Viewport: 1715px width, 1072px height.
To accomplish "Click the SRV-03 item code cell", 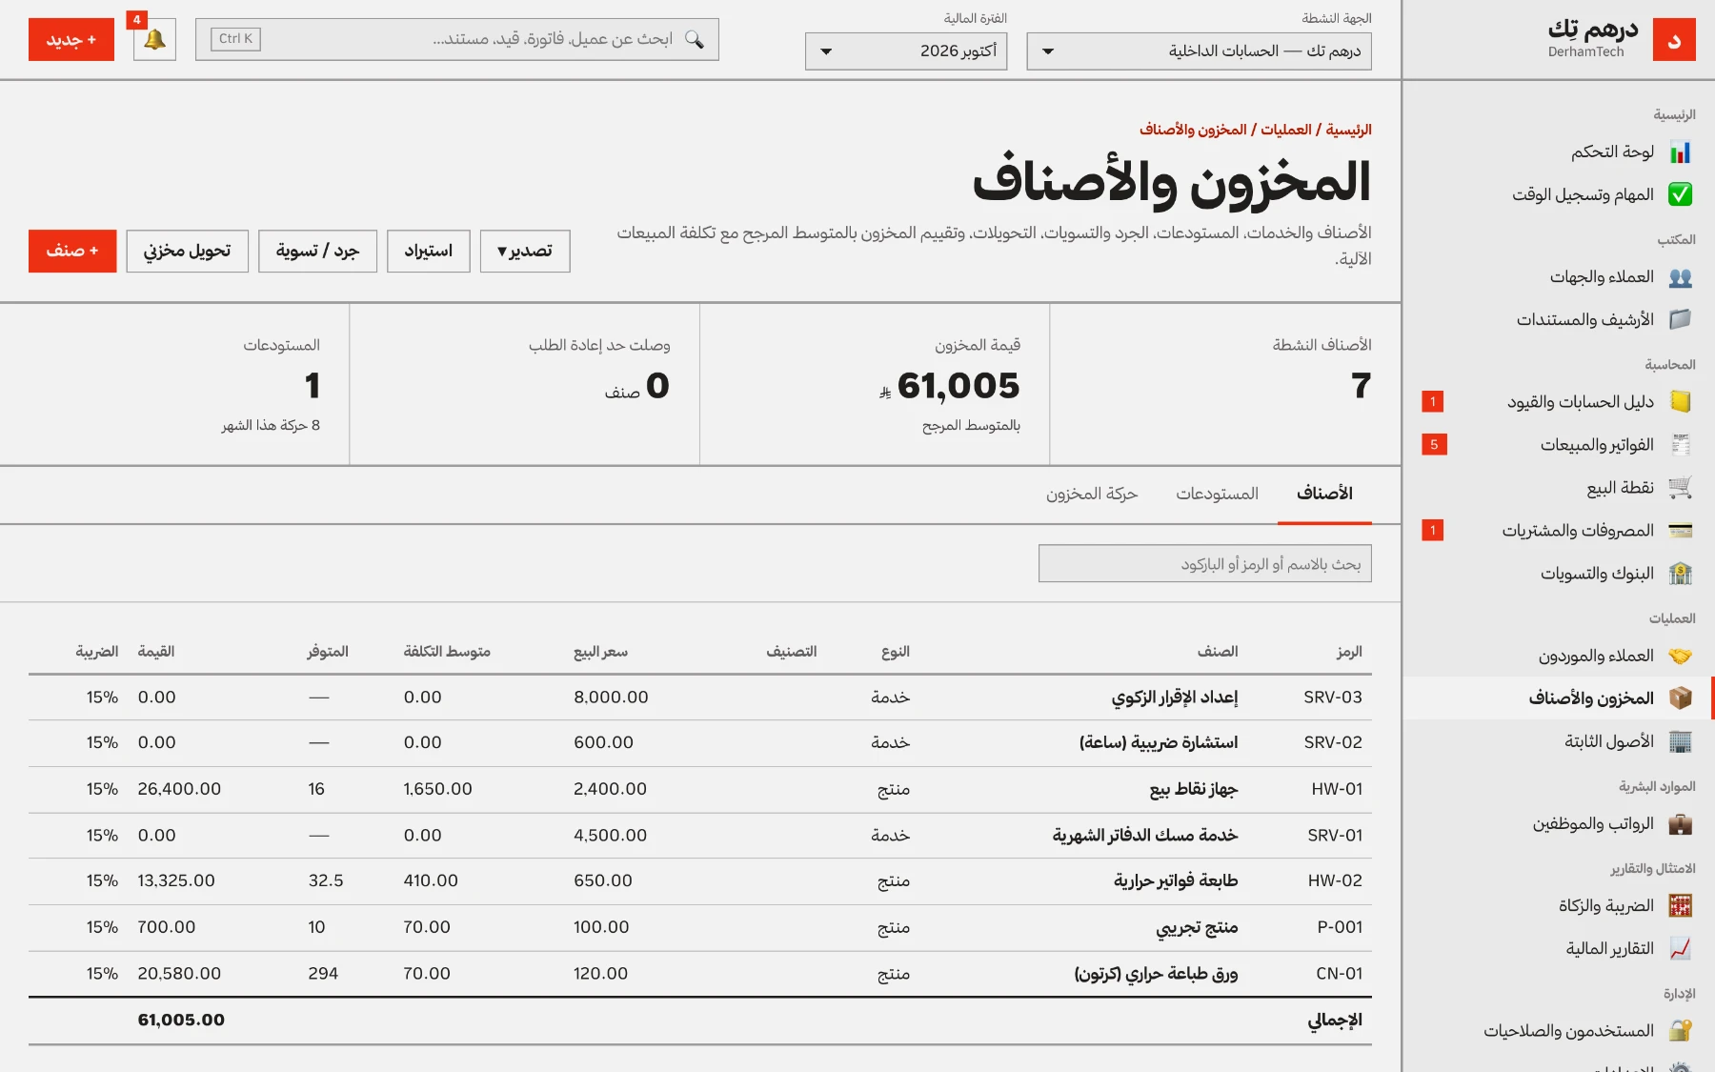I will pos(1333,698).
